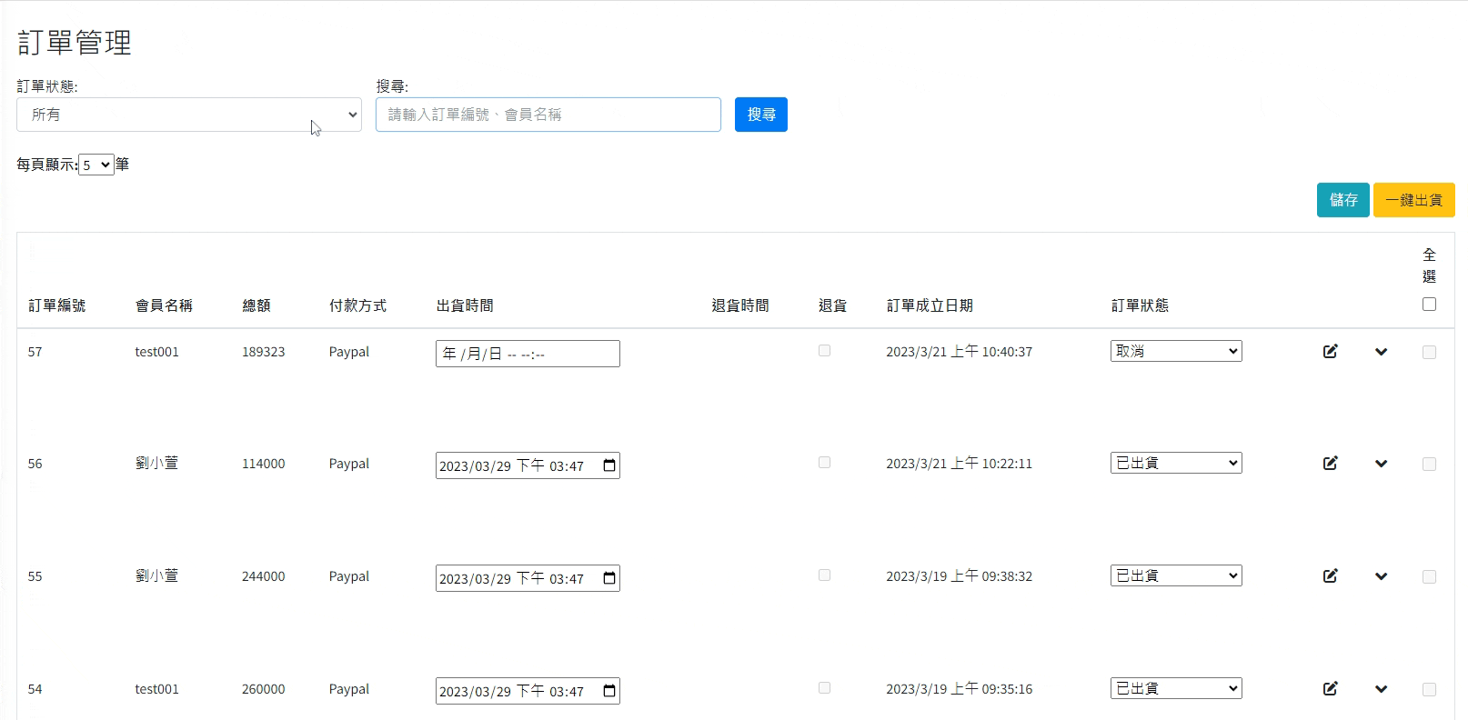The height and width of the screenshot is (720, 1468).
Task: Open the 訂單狀態 filter dropdown showing 所有
Action: tap(189, 115)
